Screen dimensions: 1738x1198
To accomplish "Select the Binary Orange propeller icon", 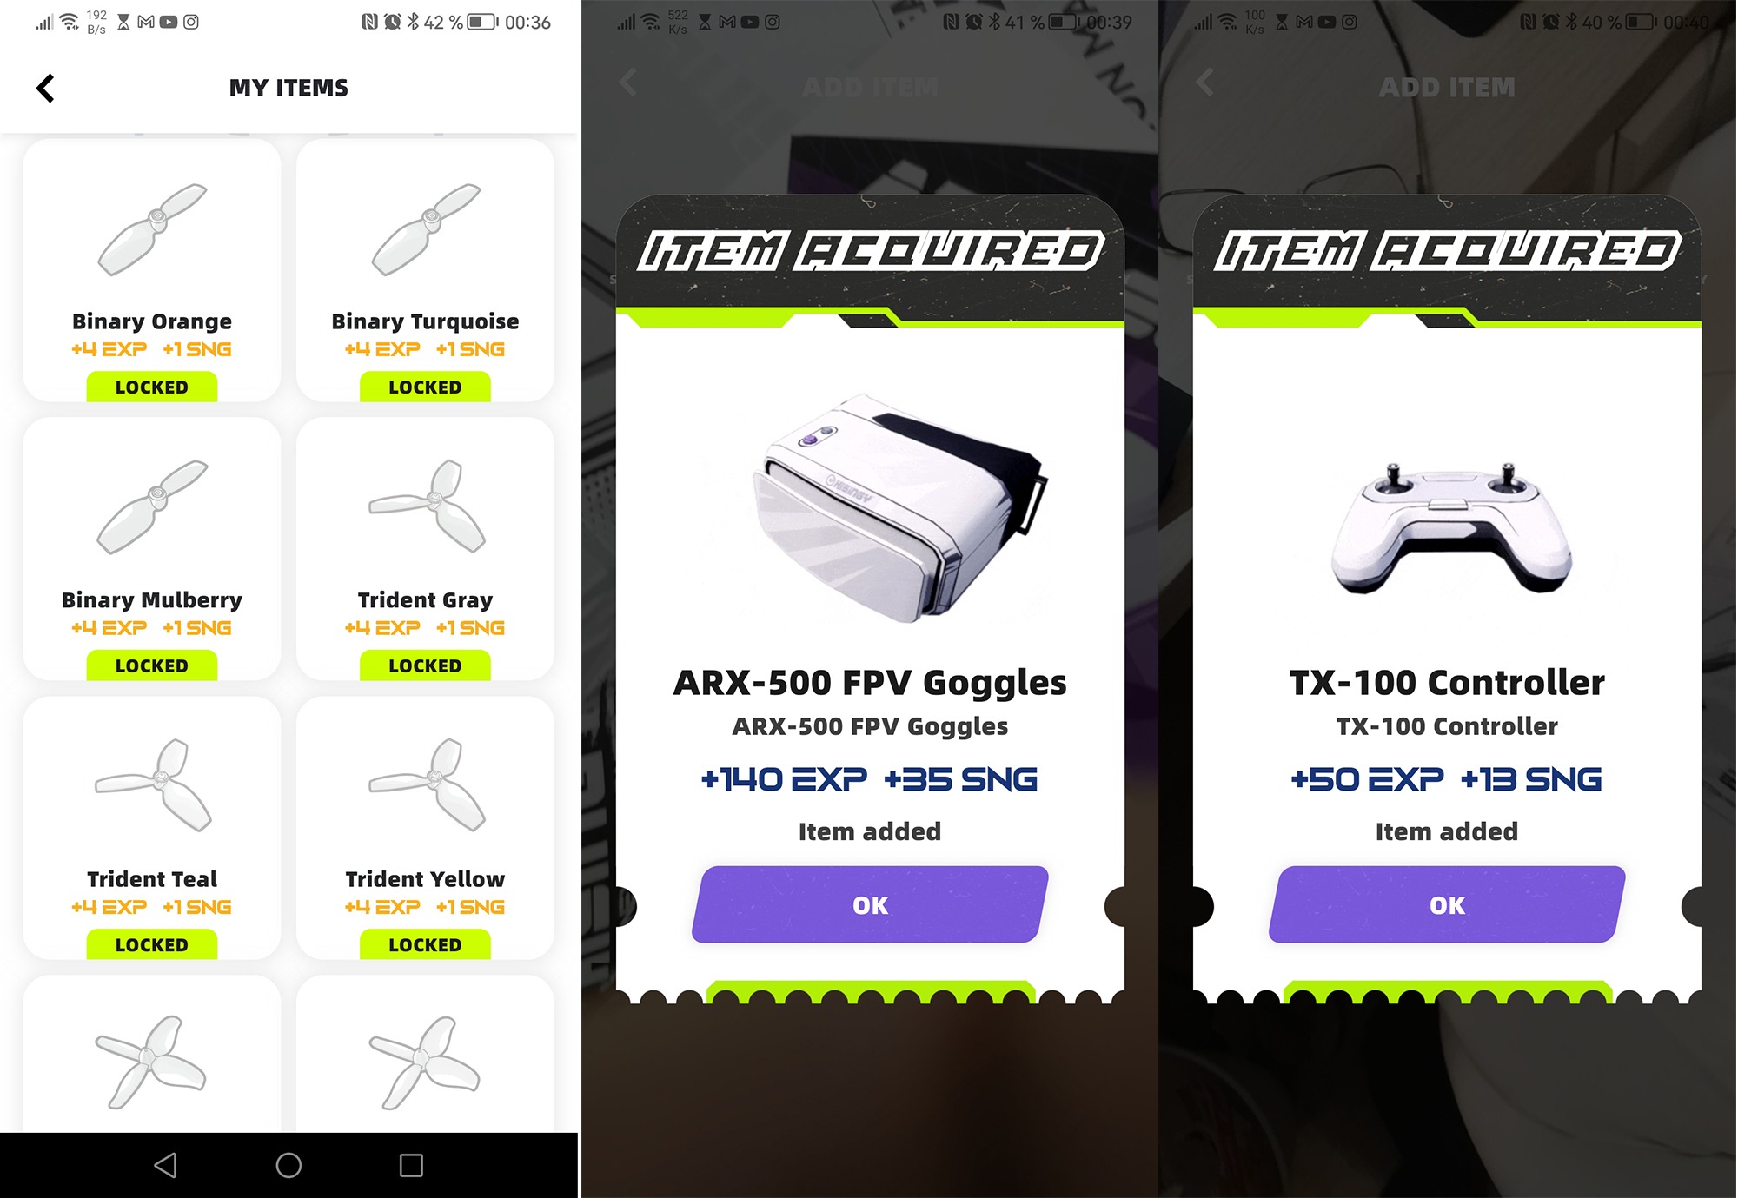I will click(x=152, y=229).
